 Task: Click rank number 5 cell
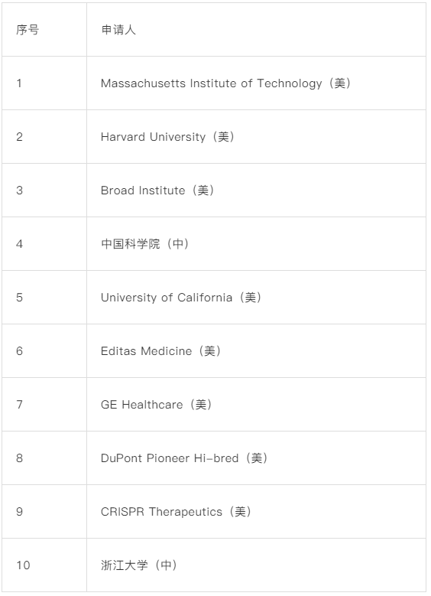pos(44,298)
